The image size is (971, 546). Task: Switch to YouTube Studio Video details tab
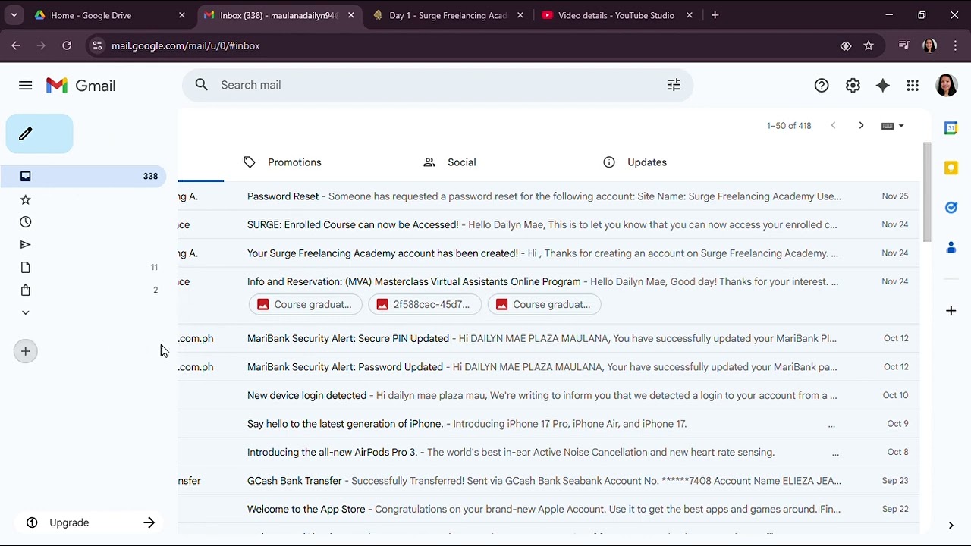coord(617,15)
